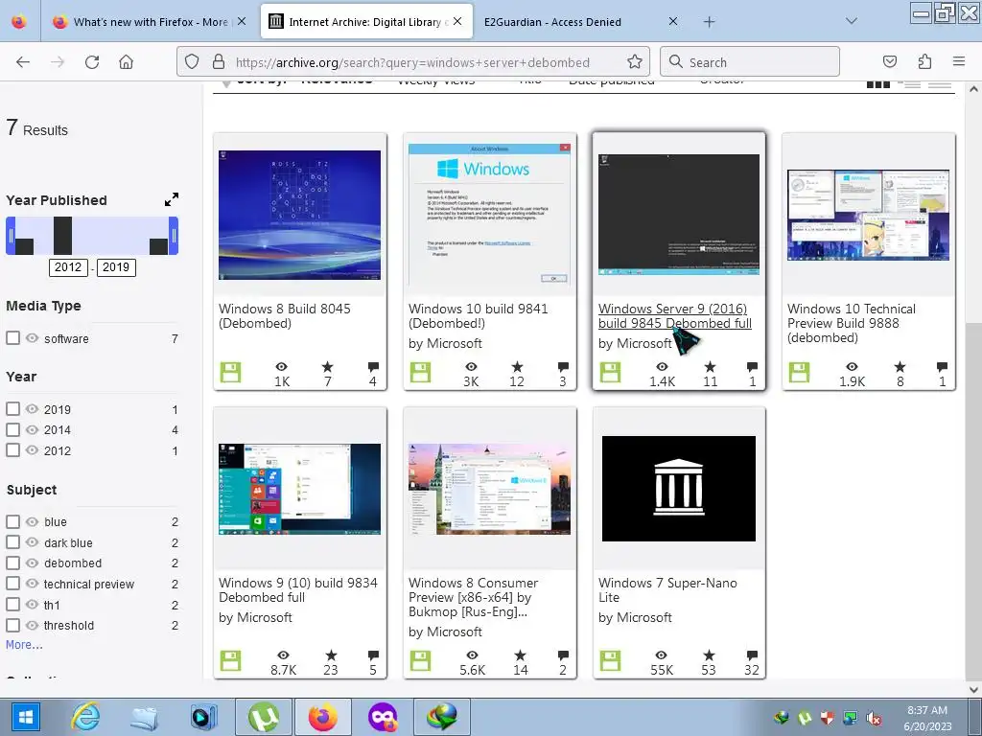Open the list all tabs dropdown
Image resolution: width=982 pixels, height=736 pixels.
coord(852,22)
